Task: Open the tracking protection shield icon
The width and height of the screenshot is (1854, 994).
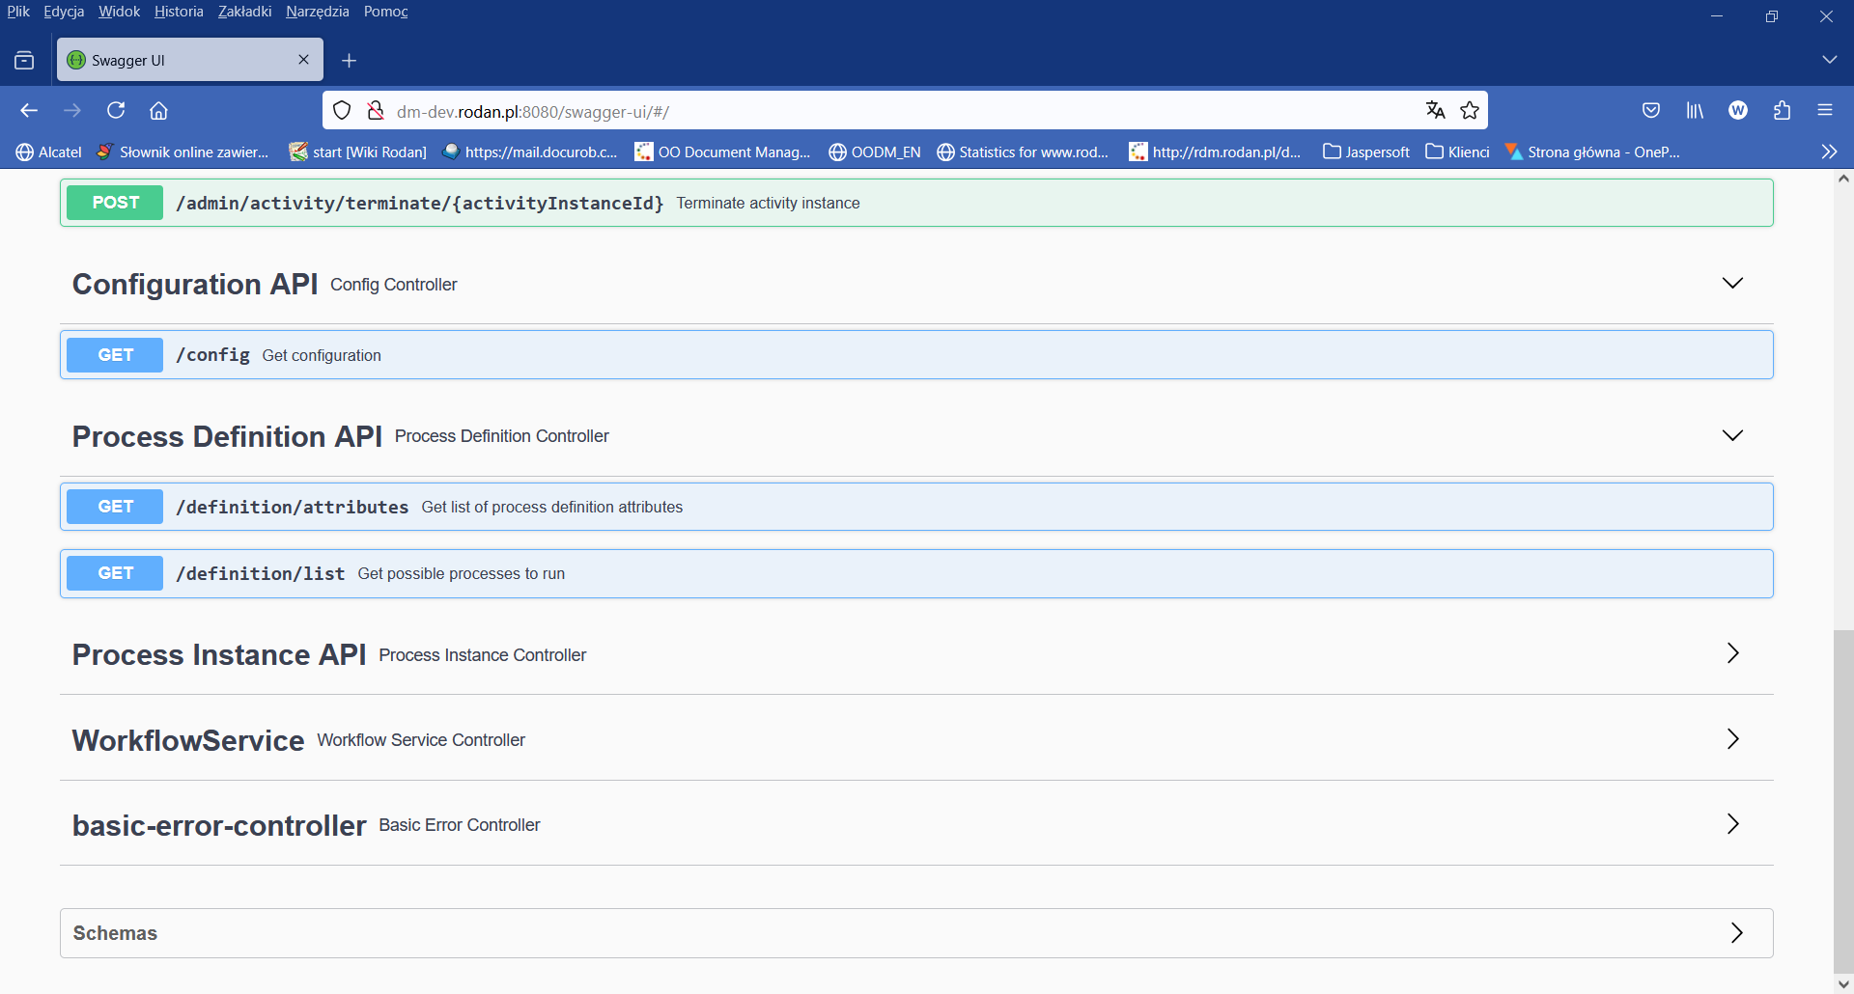Action: tap(342, 110)
